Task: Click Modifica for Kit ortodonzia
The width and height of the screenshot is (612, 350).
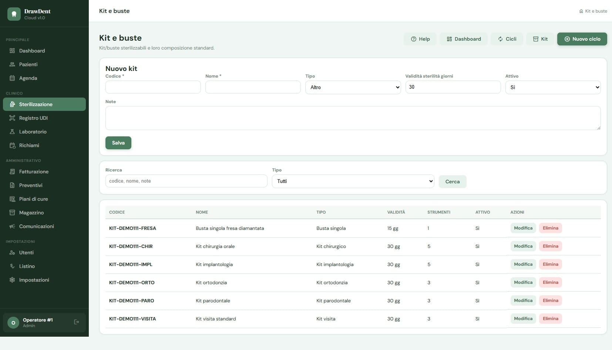Action: click(523, 282)
